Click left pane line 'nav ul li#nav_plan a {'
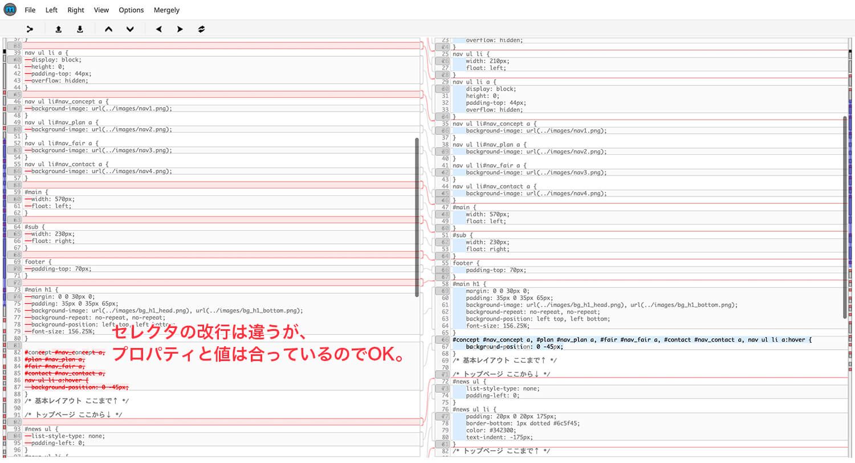This screenshot has height=463, width=855. [x=61, y=122]
